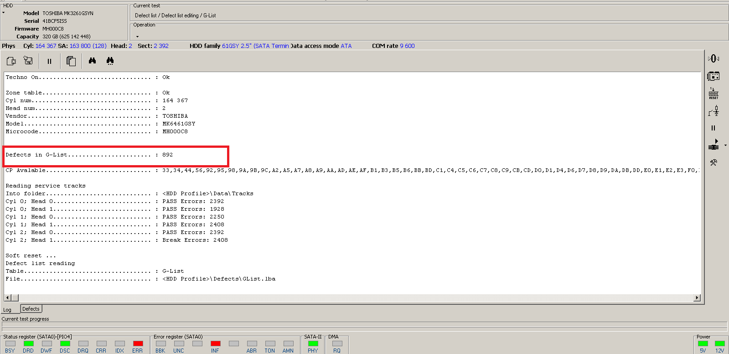Image resolution: width=729 pixels, height=354 pixels.
Task: Click the binoculars find icon
Action: (92, 61)
